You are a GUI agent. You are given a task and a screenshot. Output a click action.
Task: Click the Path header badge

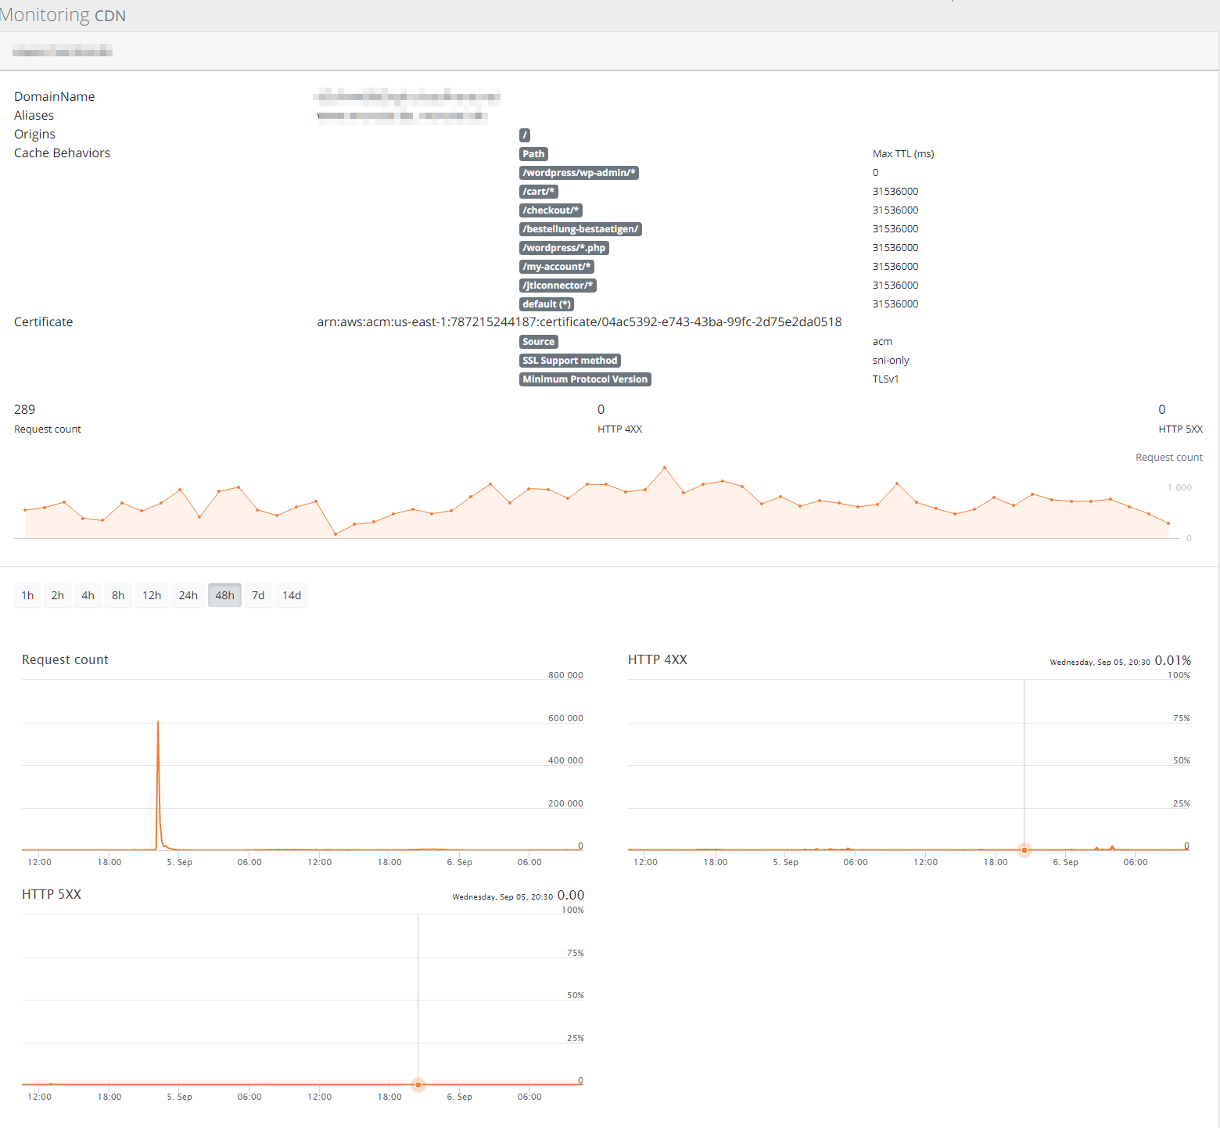[533, 154]
